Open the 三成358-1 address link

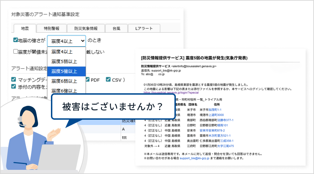227,141
